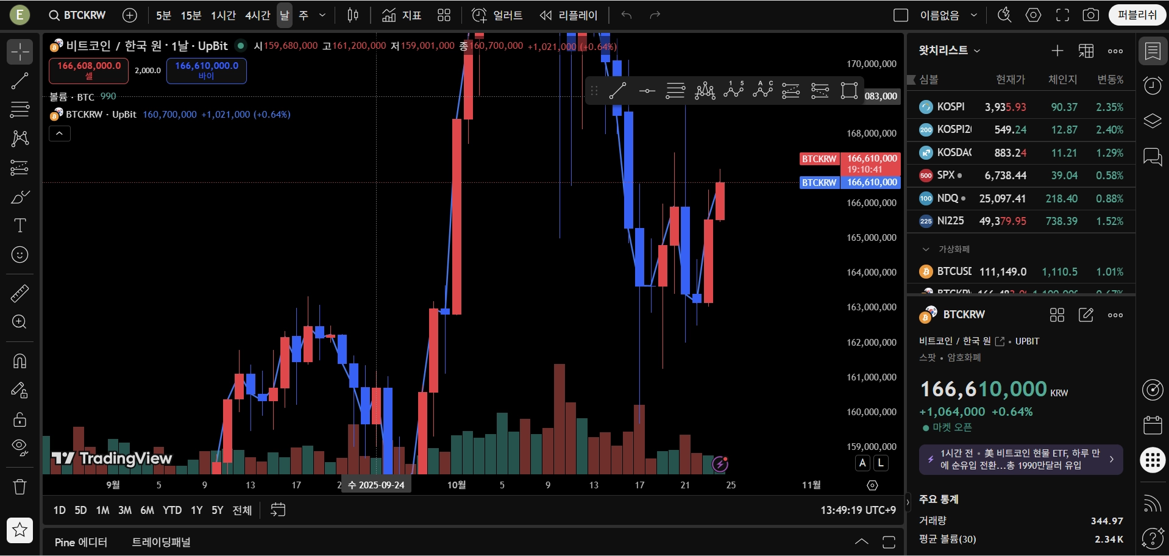1169x556 pixels.
Task: Collapse the indicator legend chevron
Action: pos(60,134)
